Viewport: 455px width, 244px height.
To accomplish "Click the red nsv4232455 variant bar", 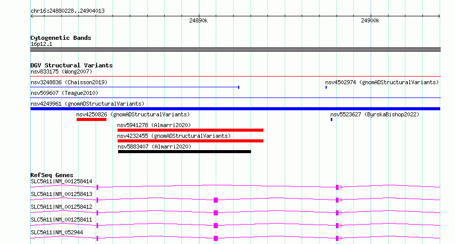I will 190,141.
